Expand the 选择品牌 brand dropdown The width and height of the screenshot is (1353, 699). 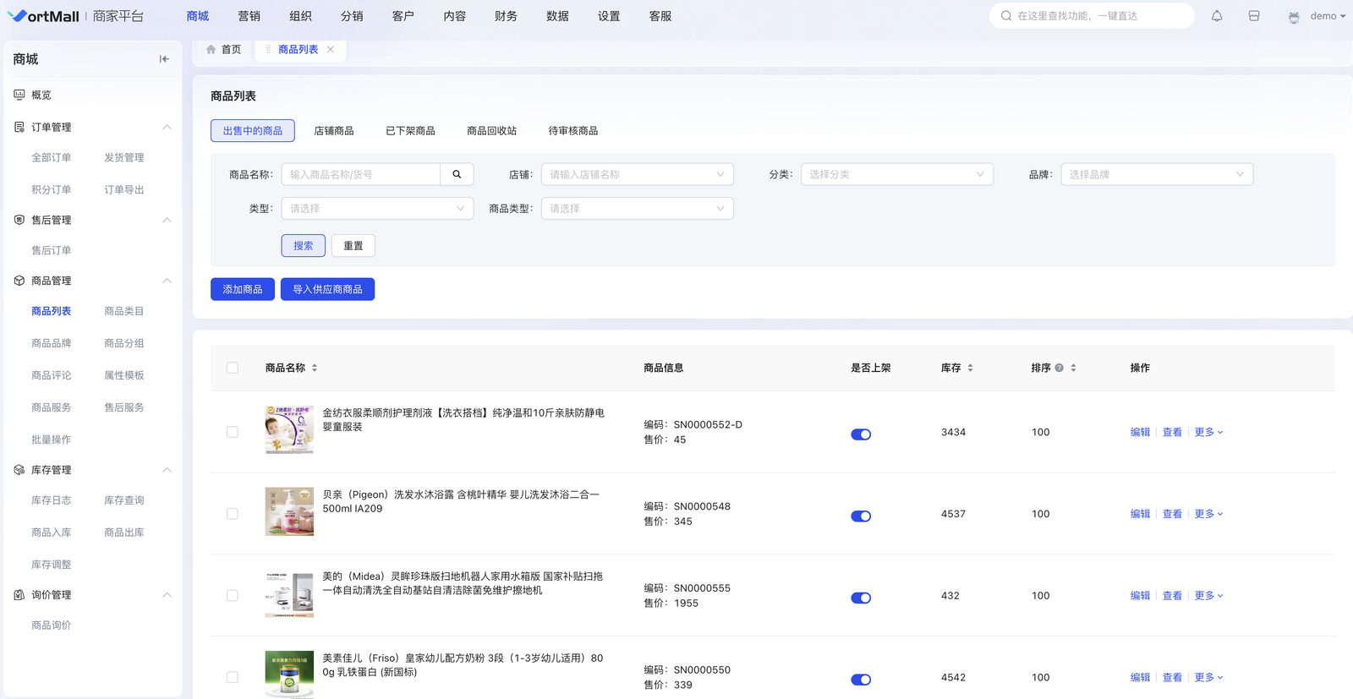coord(1156,175)
